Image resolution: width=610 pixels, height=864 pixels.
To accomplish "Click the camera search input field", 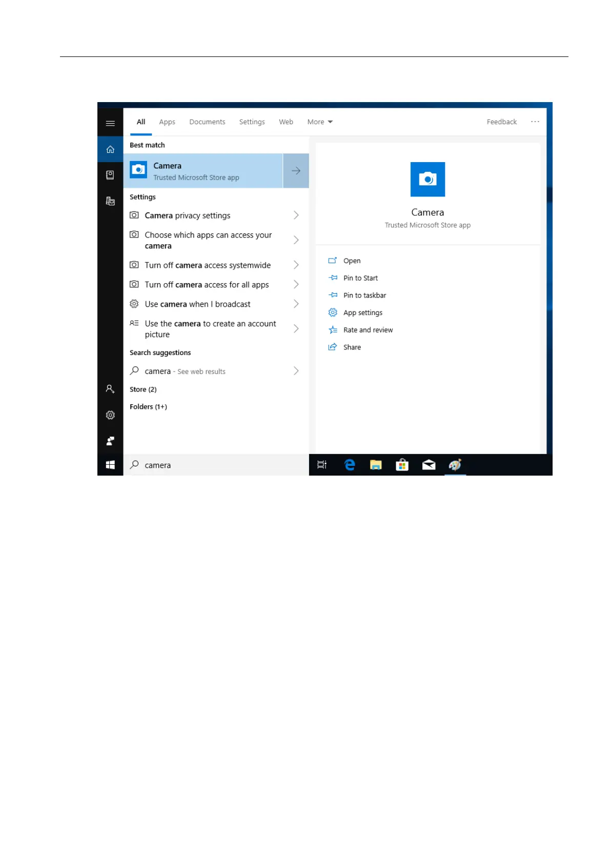I will pos(216,465).
